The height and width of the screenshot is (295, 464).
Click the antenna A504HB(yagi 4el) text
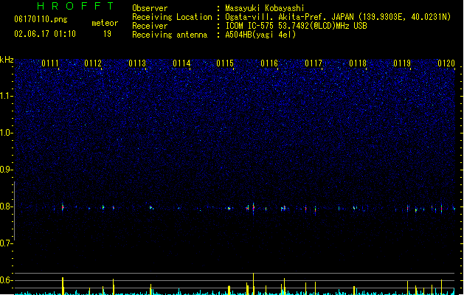260,35
